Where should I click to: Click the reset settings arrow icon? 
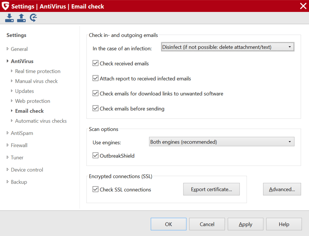coord(33,18)
